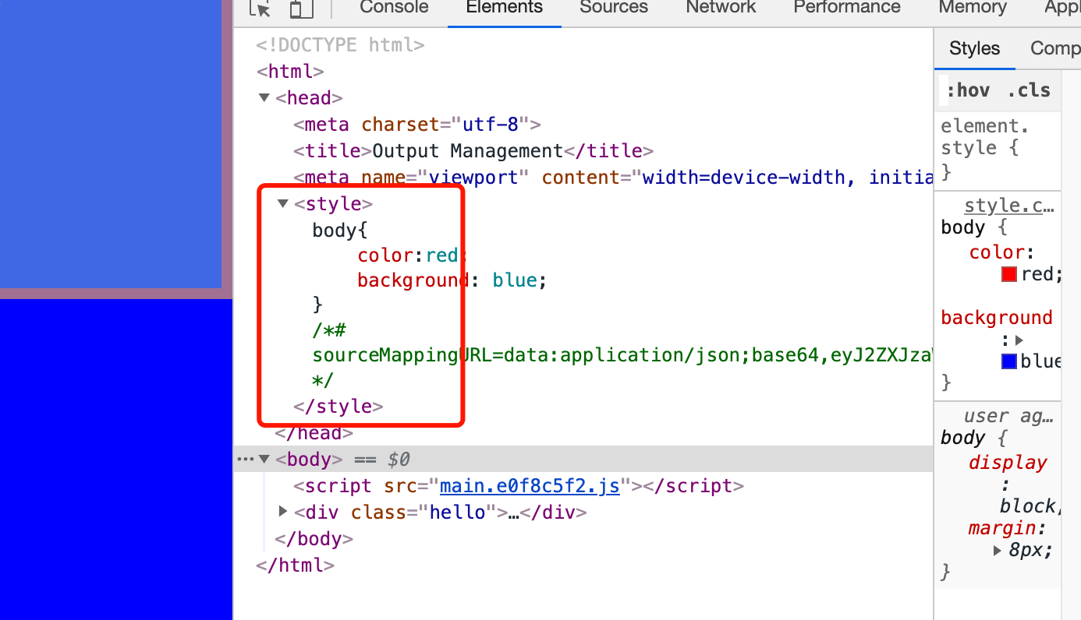Select the meta charset utf-8 node
This screenshot has height=620, width=1081.
click(x=417, y=125)
